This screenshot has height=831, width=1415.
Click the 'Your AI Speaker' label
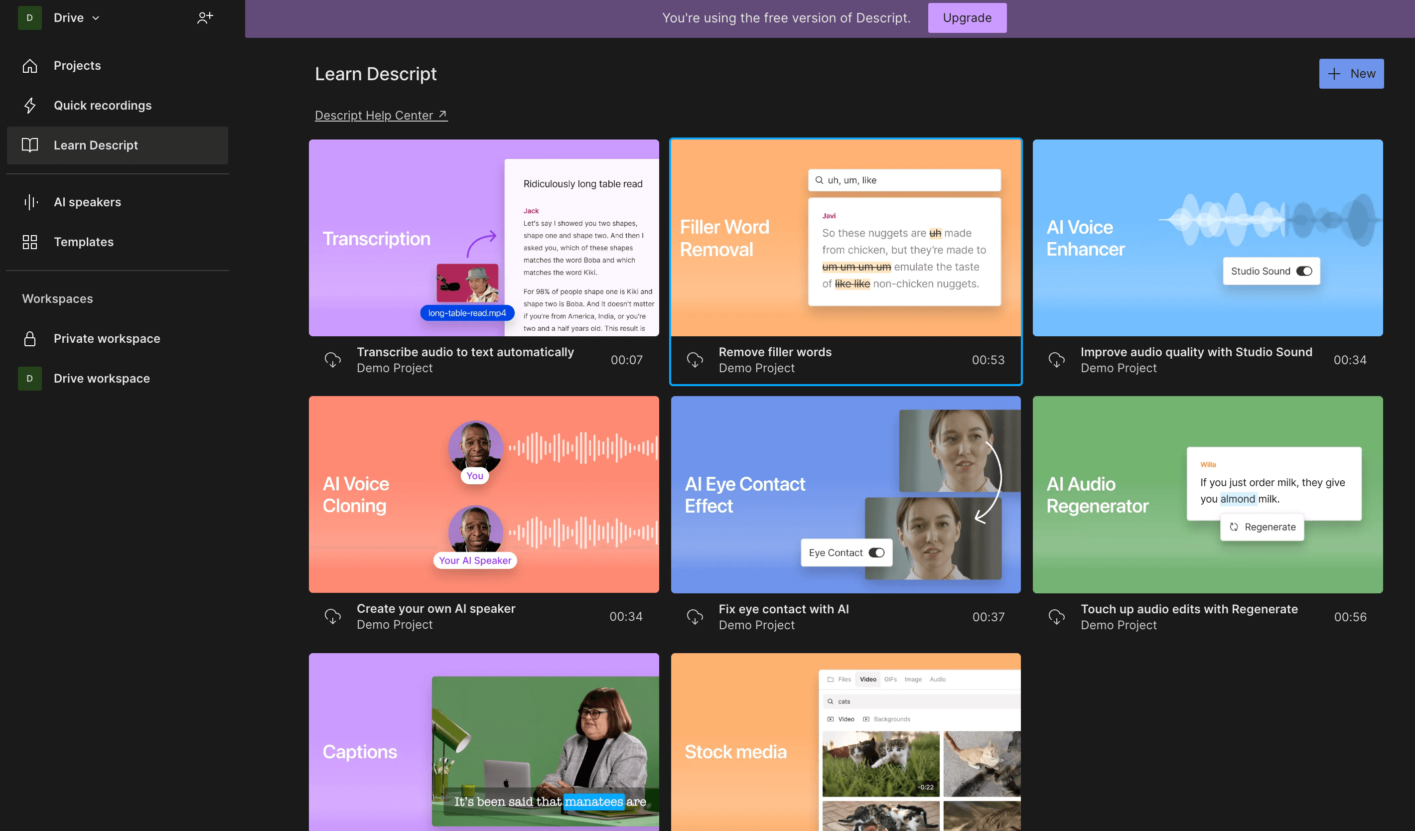[x=474, y=560]
